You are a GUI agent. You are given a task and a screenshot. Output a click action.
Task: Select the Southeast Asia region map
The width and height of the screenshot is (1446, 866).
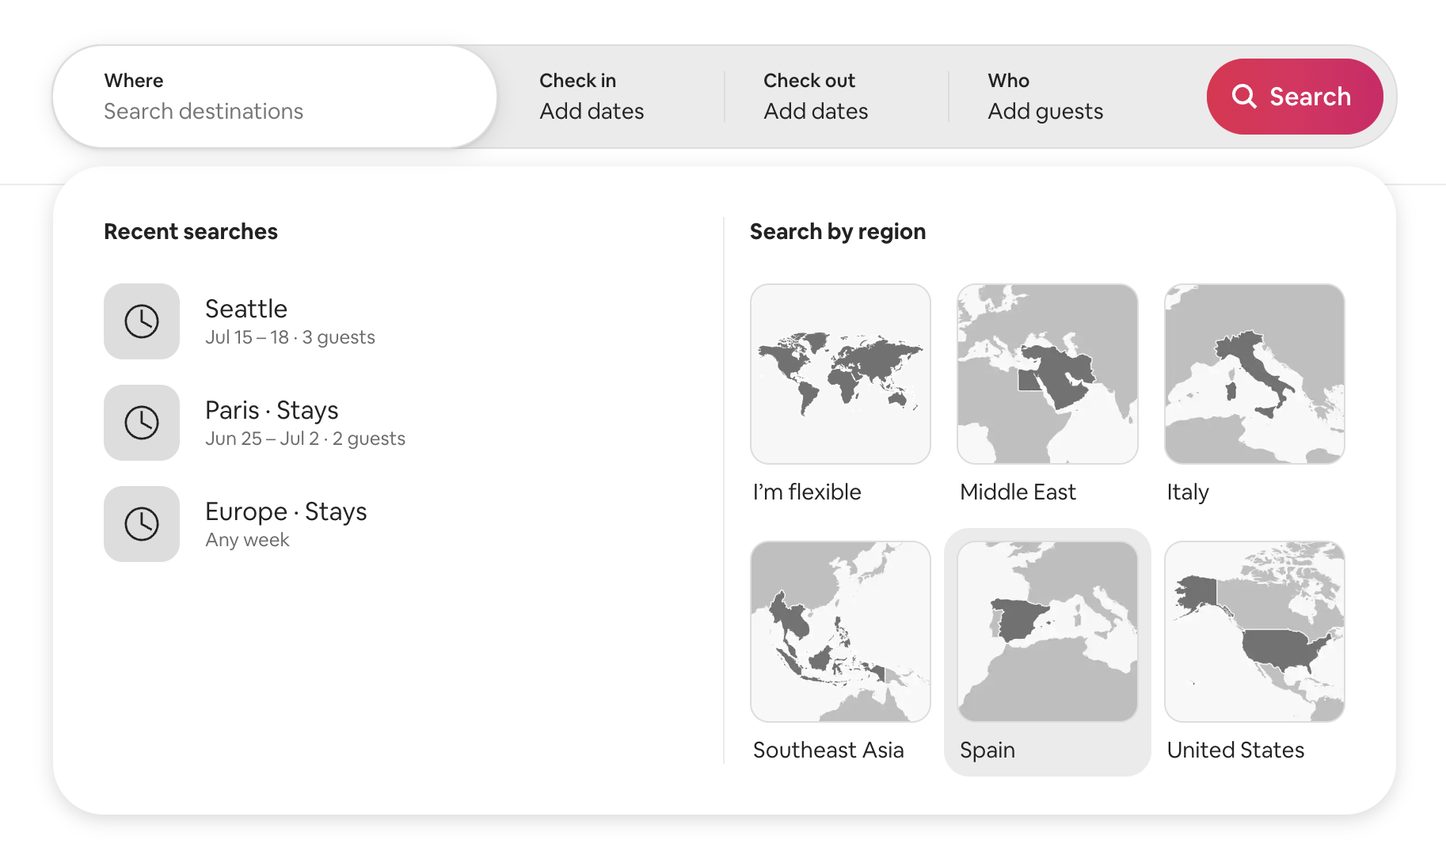coord(840,632)
